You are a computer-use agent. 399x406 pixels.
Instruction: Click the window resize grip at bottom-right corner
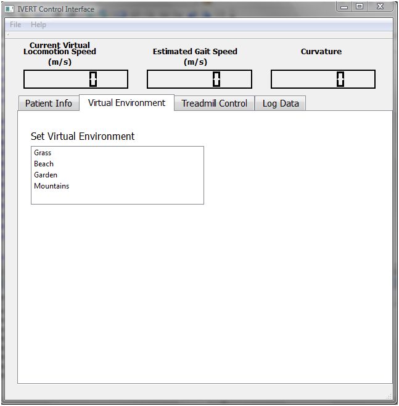click(389, 396)
